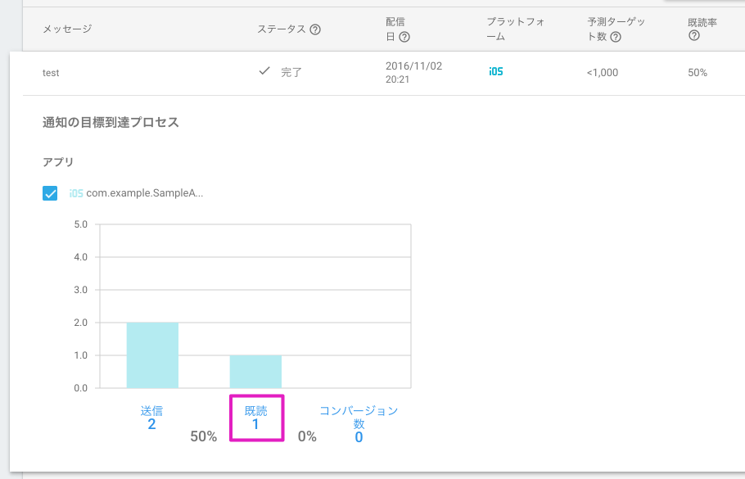Click the 既読 label under the chart
Image resolution: width=745 pixels, height=479 pixels.
tap(255, 410)
